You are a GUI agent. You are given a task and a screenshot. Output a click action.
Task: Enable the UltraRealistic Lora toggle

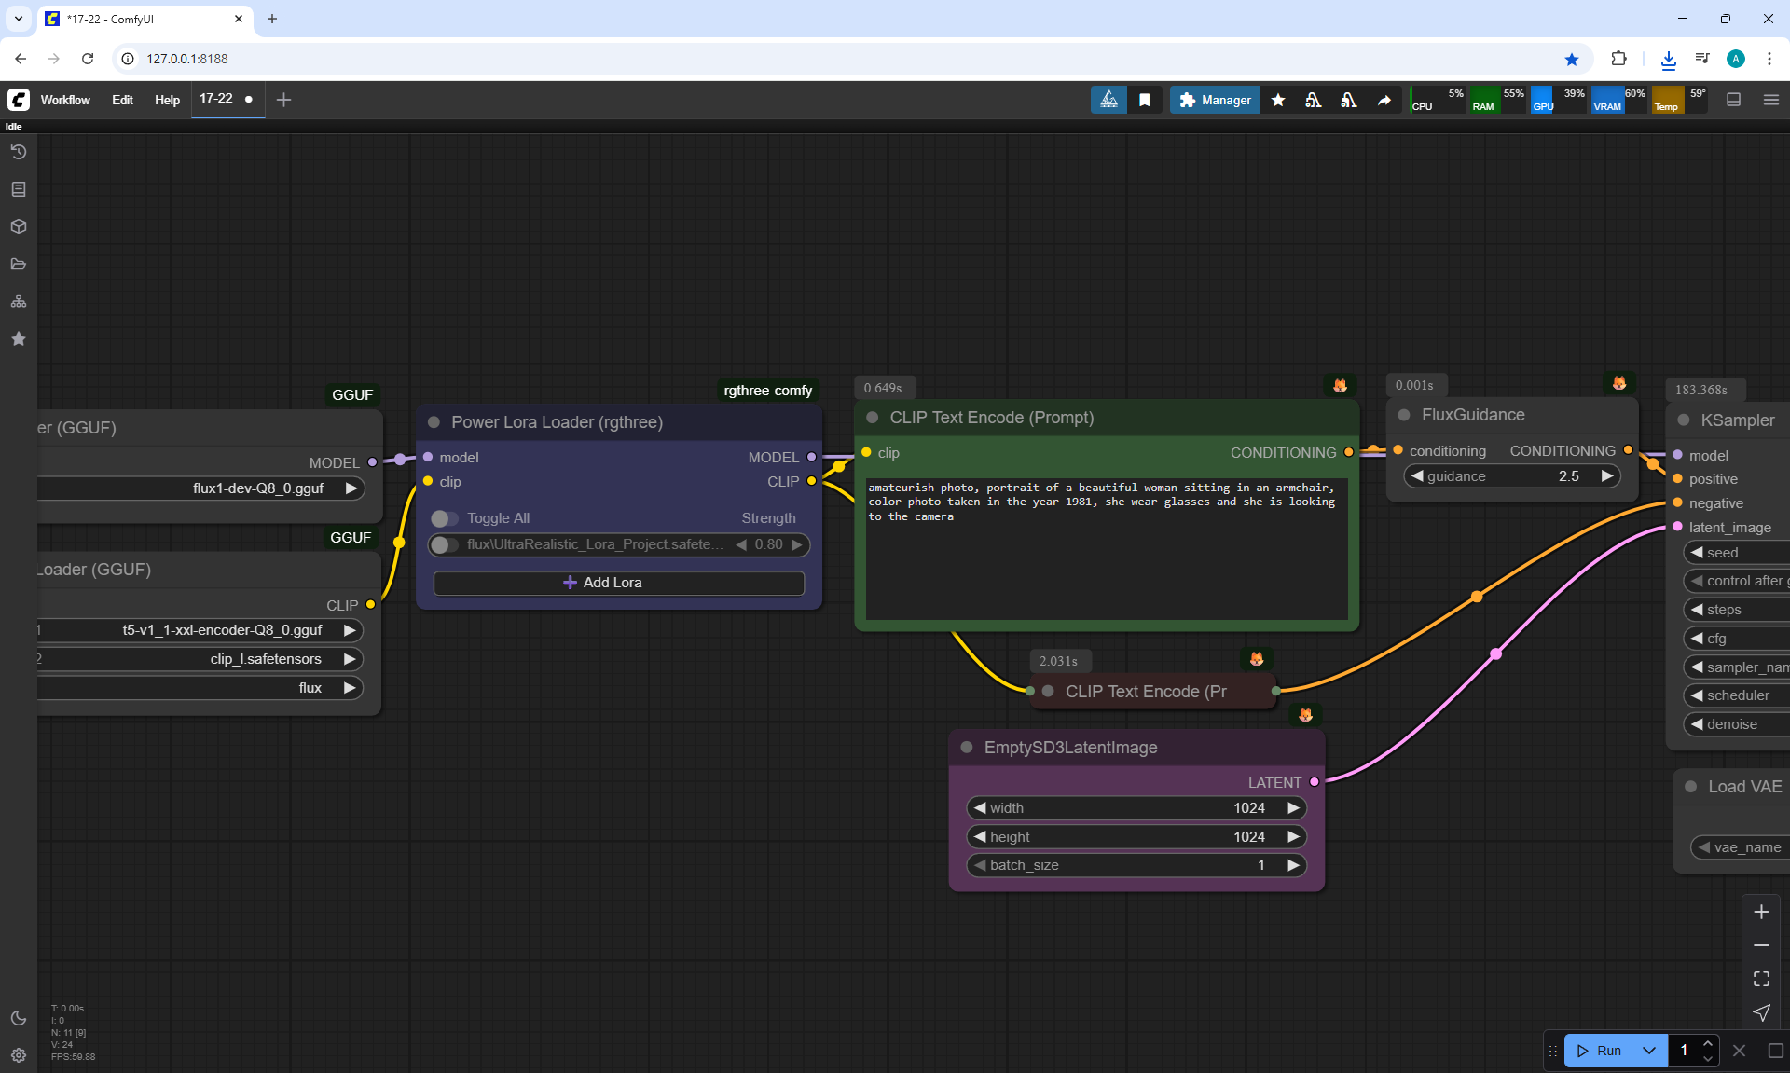point(444,544)
